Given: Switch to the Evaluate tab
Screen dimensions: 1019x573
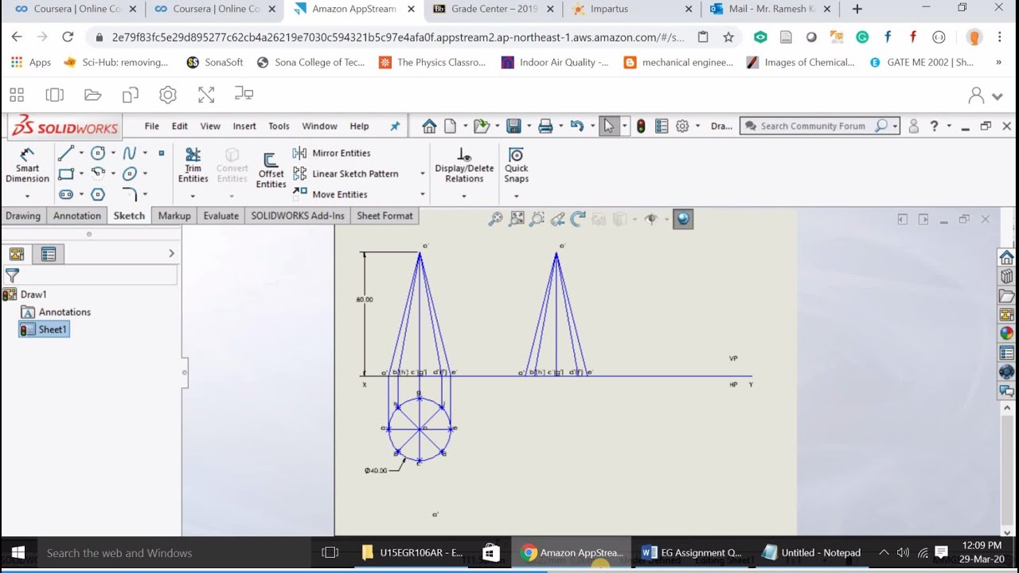Looking at the screenshot, I should [x=221, y=216].
